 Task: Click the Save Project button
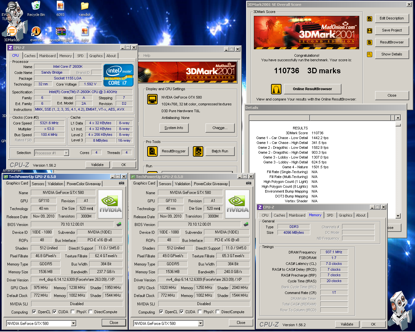(392, 30)
